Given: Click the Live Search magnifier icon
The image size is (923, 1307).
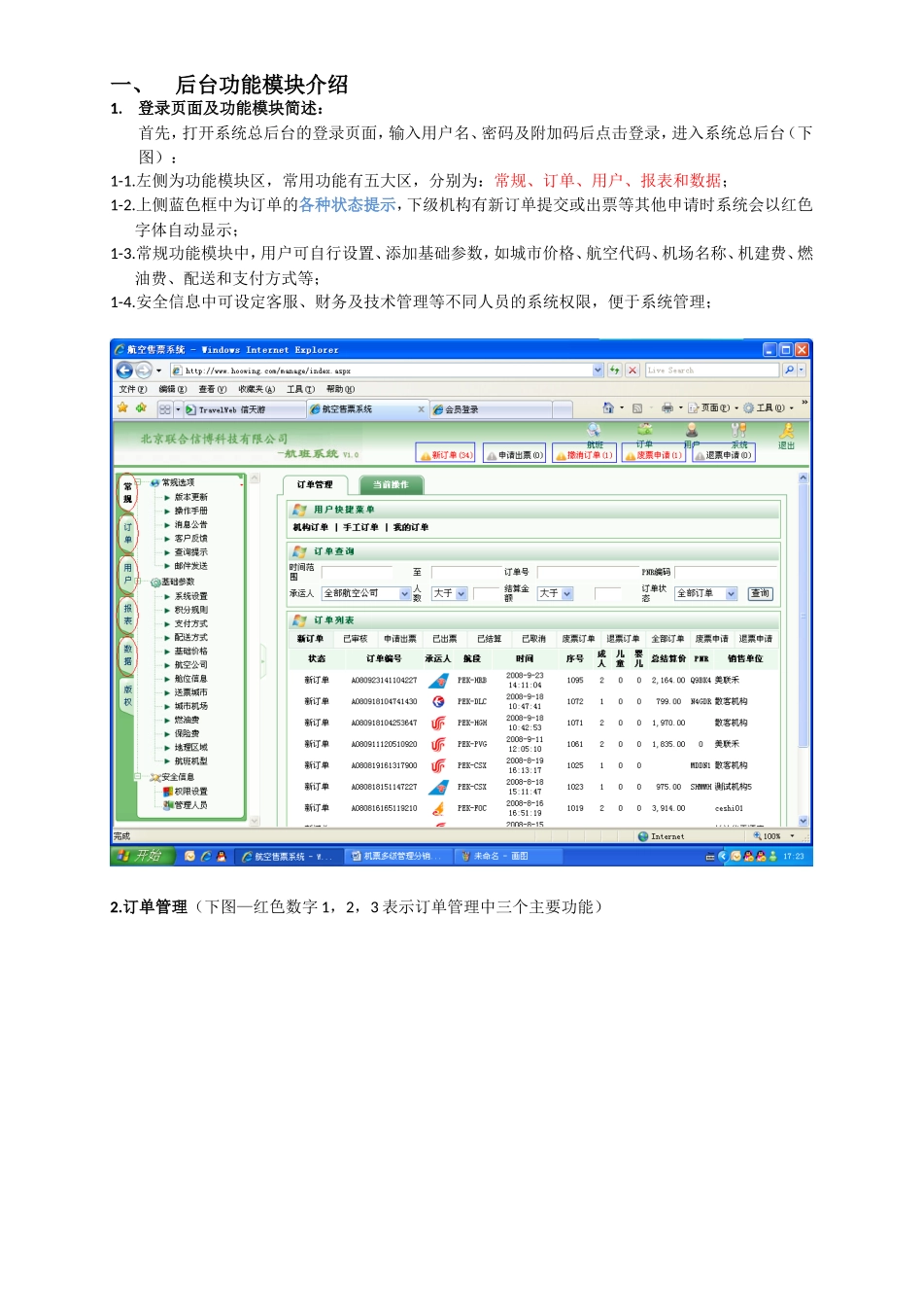Looking at the screenshot, I should [789, 371].
